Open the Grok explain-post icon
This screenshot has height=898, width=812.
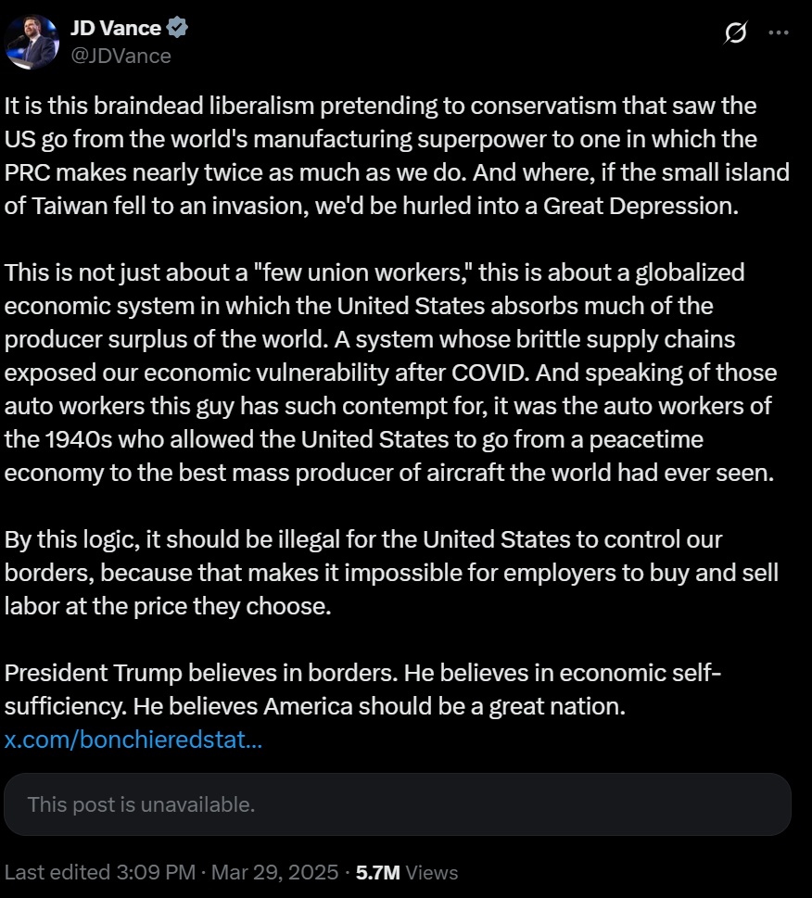coord(735,32)
